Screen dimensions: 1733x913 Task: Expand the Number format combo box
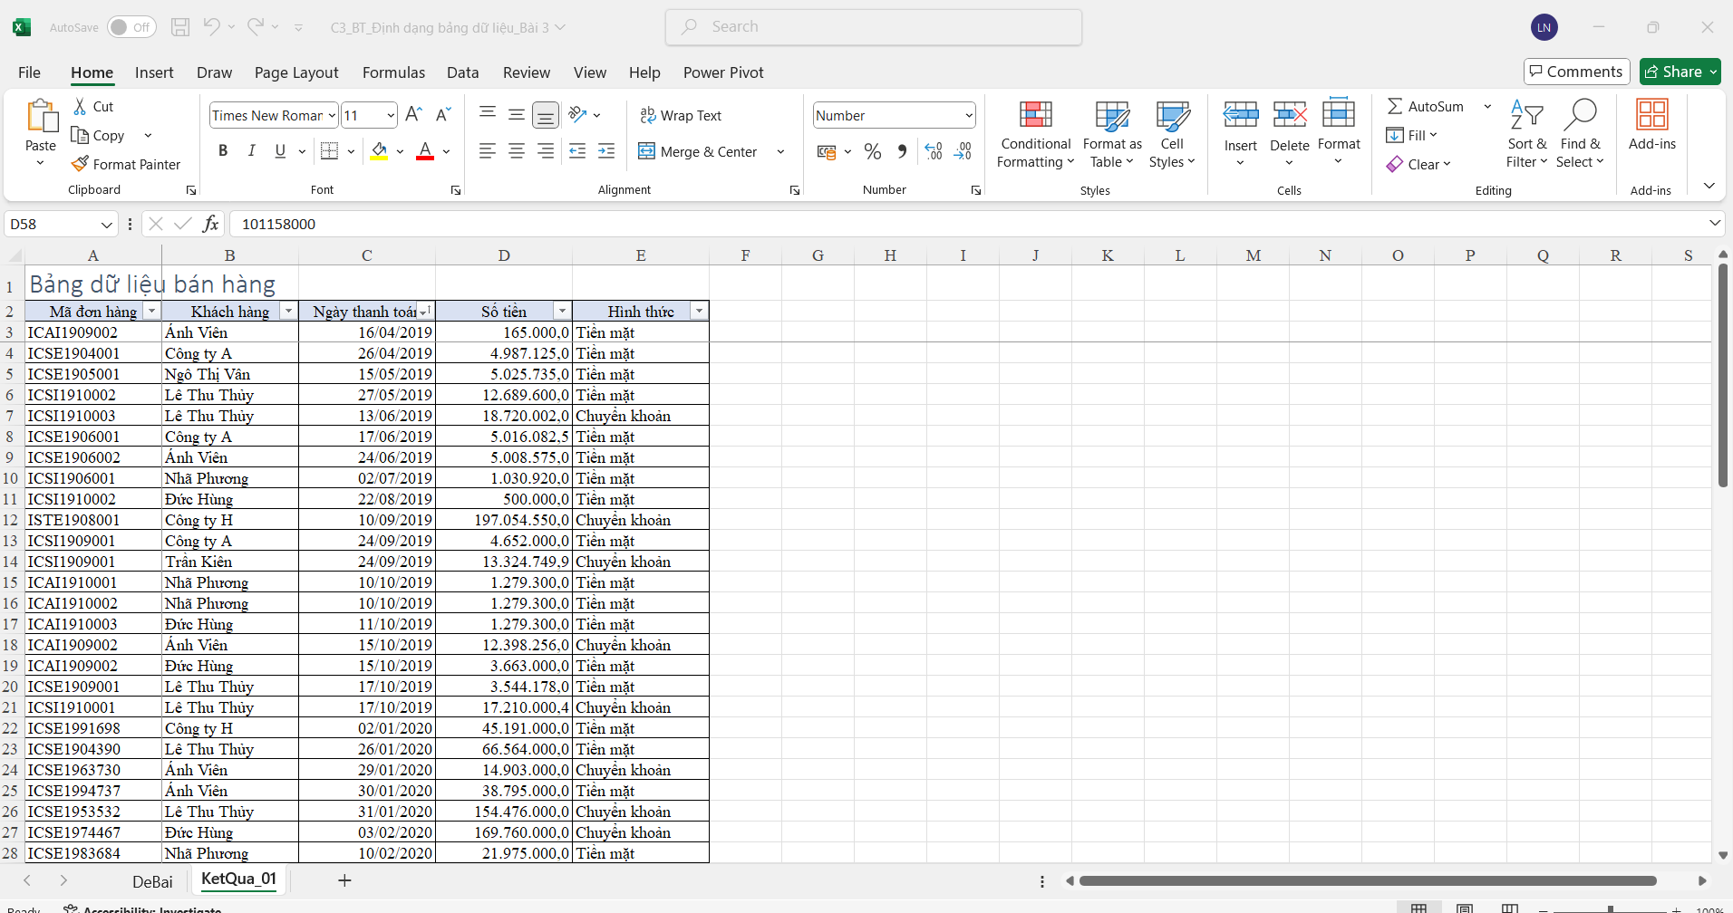[968, 115]
